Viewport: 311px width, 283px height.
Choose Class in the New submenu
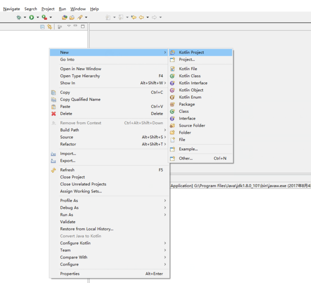[x=200, y=112]
